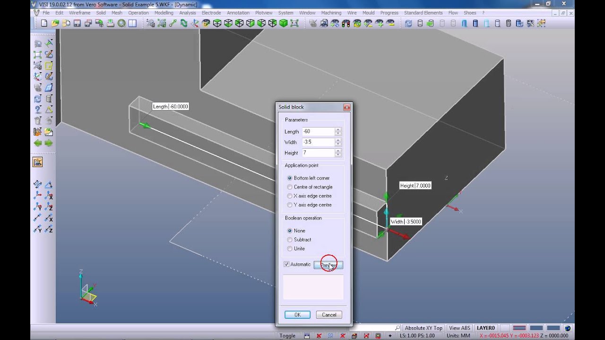The width and height of the screenshot is (605, 340).
Task: Click the green left arrow icon
Action: click(x=38, y=143)
